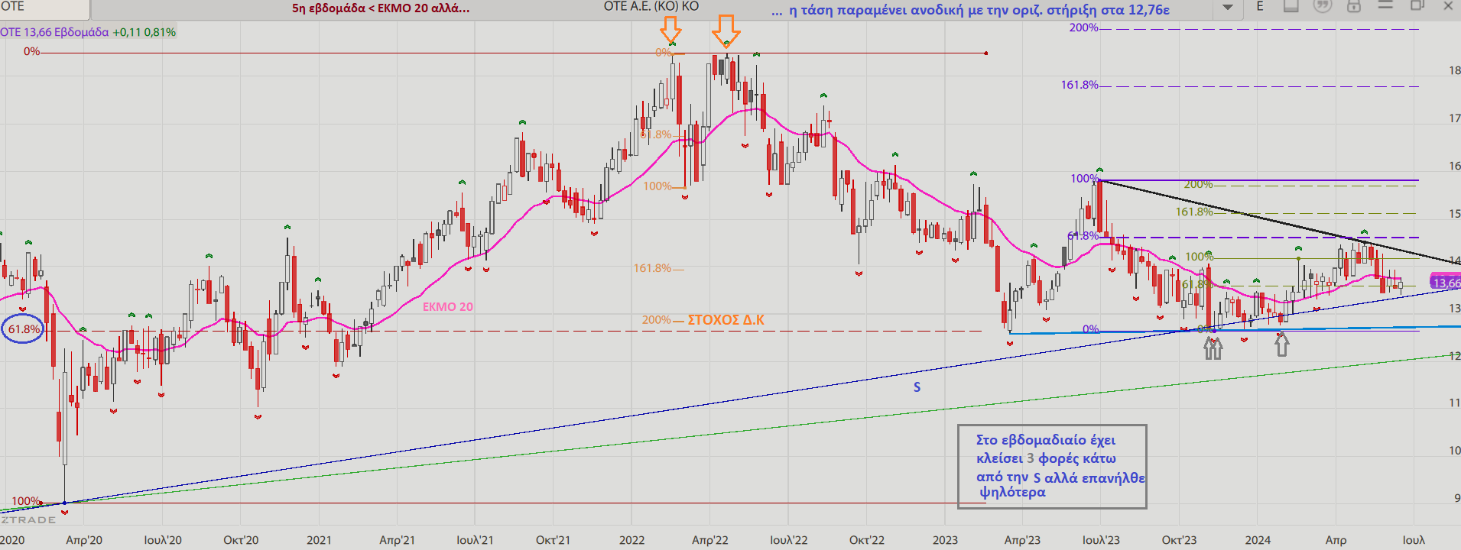
Task: Click the red 100% label at bottom left
Action: click(x=26, y=501)
